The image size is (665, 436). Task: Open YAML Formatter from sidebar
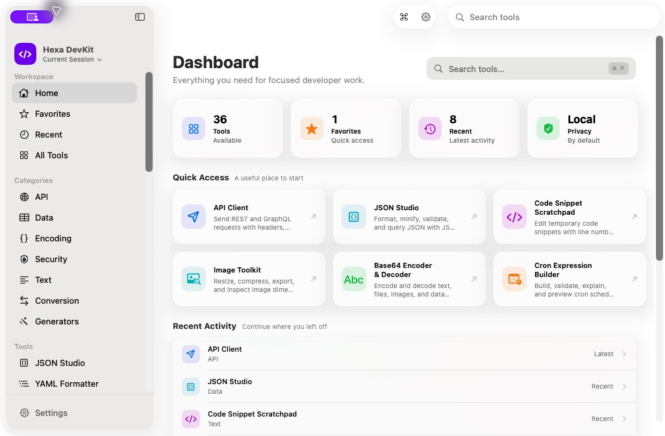tap(74, 383)
